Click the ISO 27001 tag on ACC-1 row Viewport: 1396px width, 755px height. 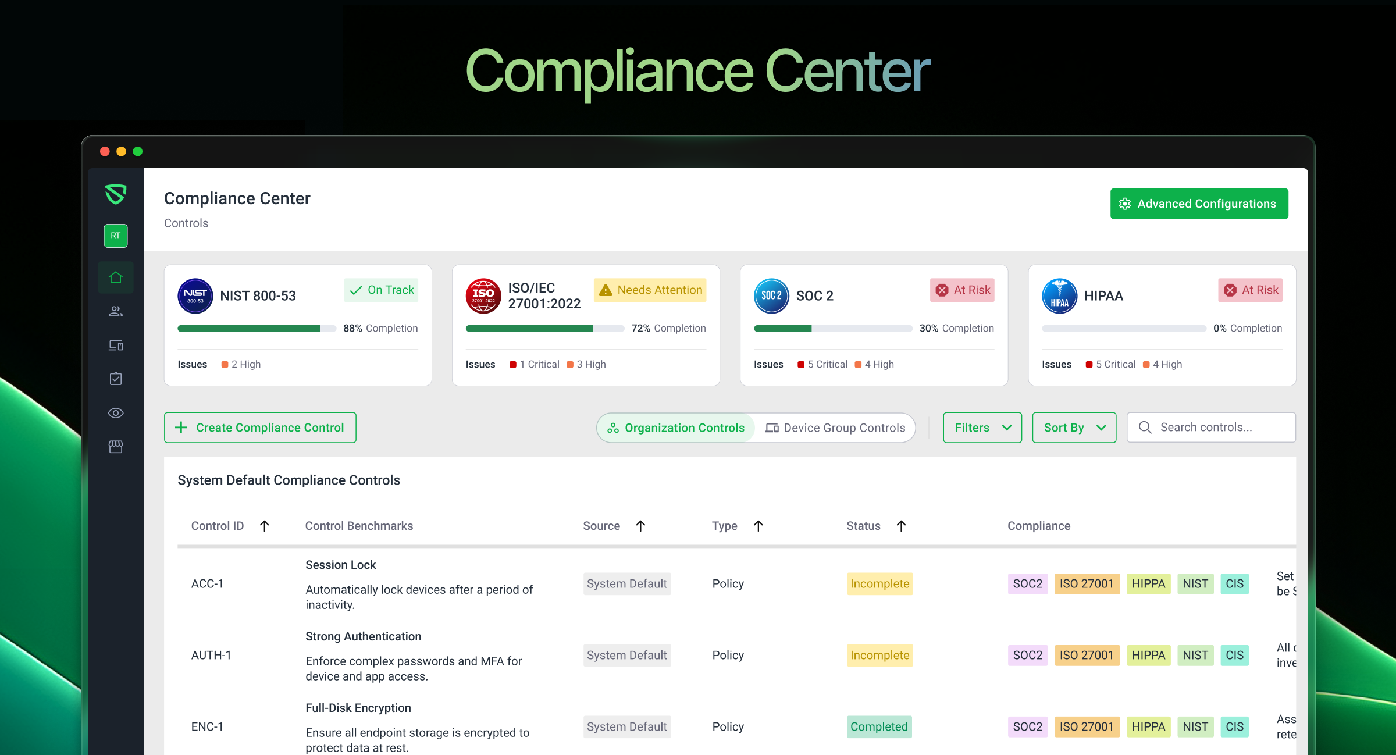[x=1086, y=583]
